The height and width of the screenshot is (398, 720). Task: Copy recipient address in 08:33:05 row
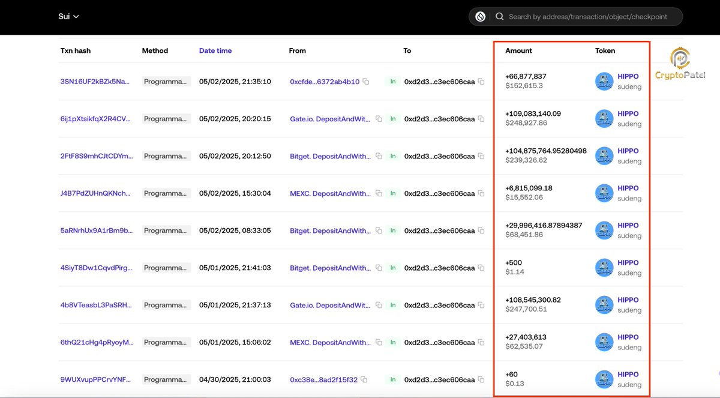[x=481, y=231]
